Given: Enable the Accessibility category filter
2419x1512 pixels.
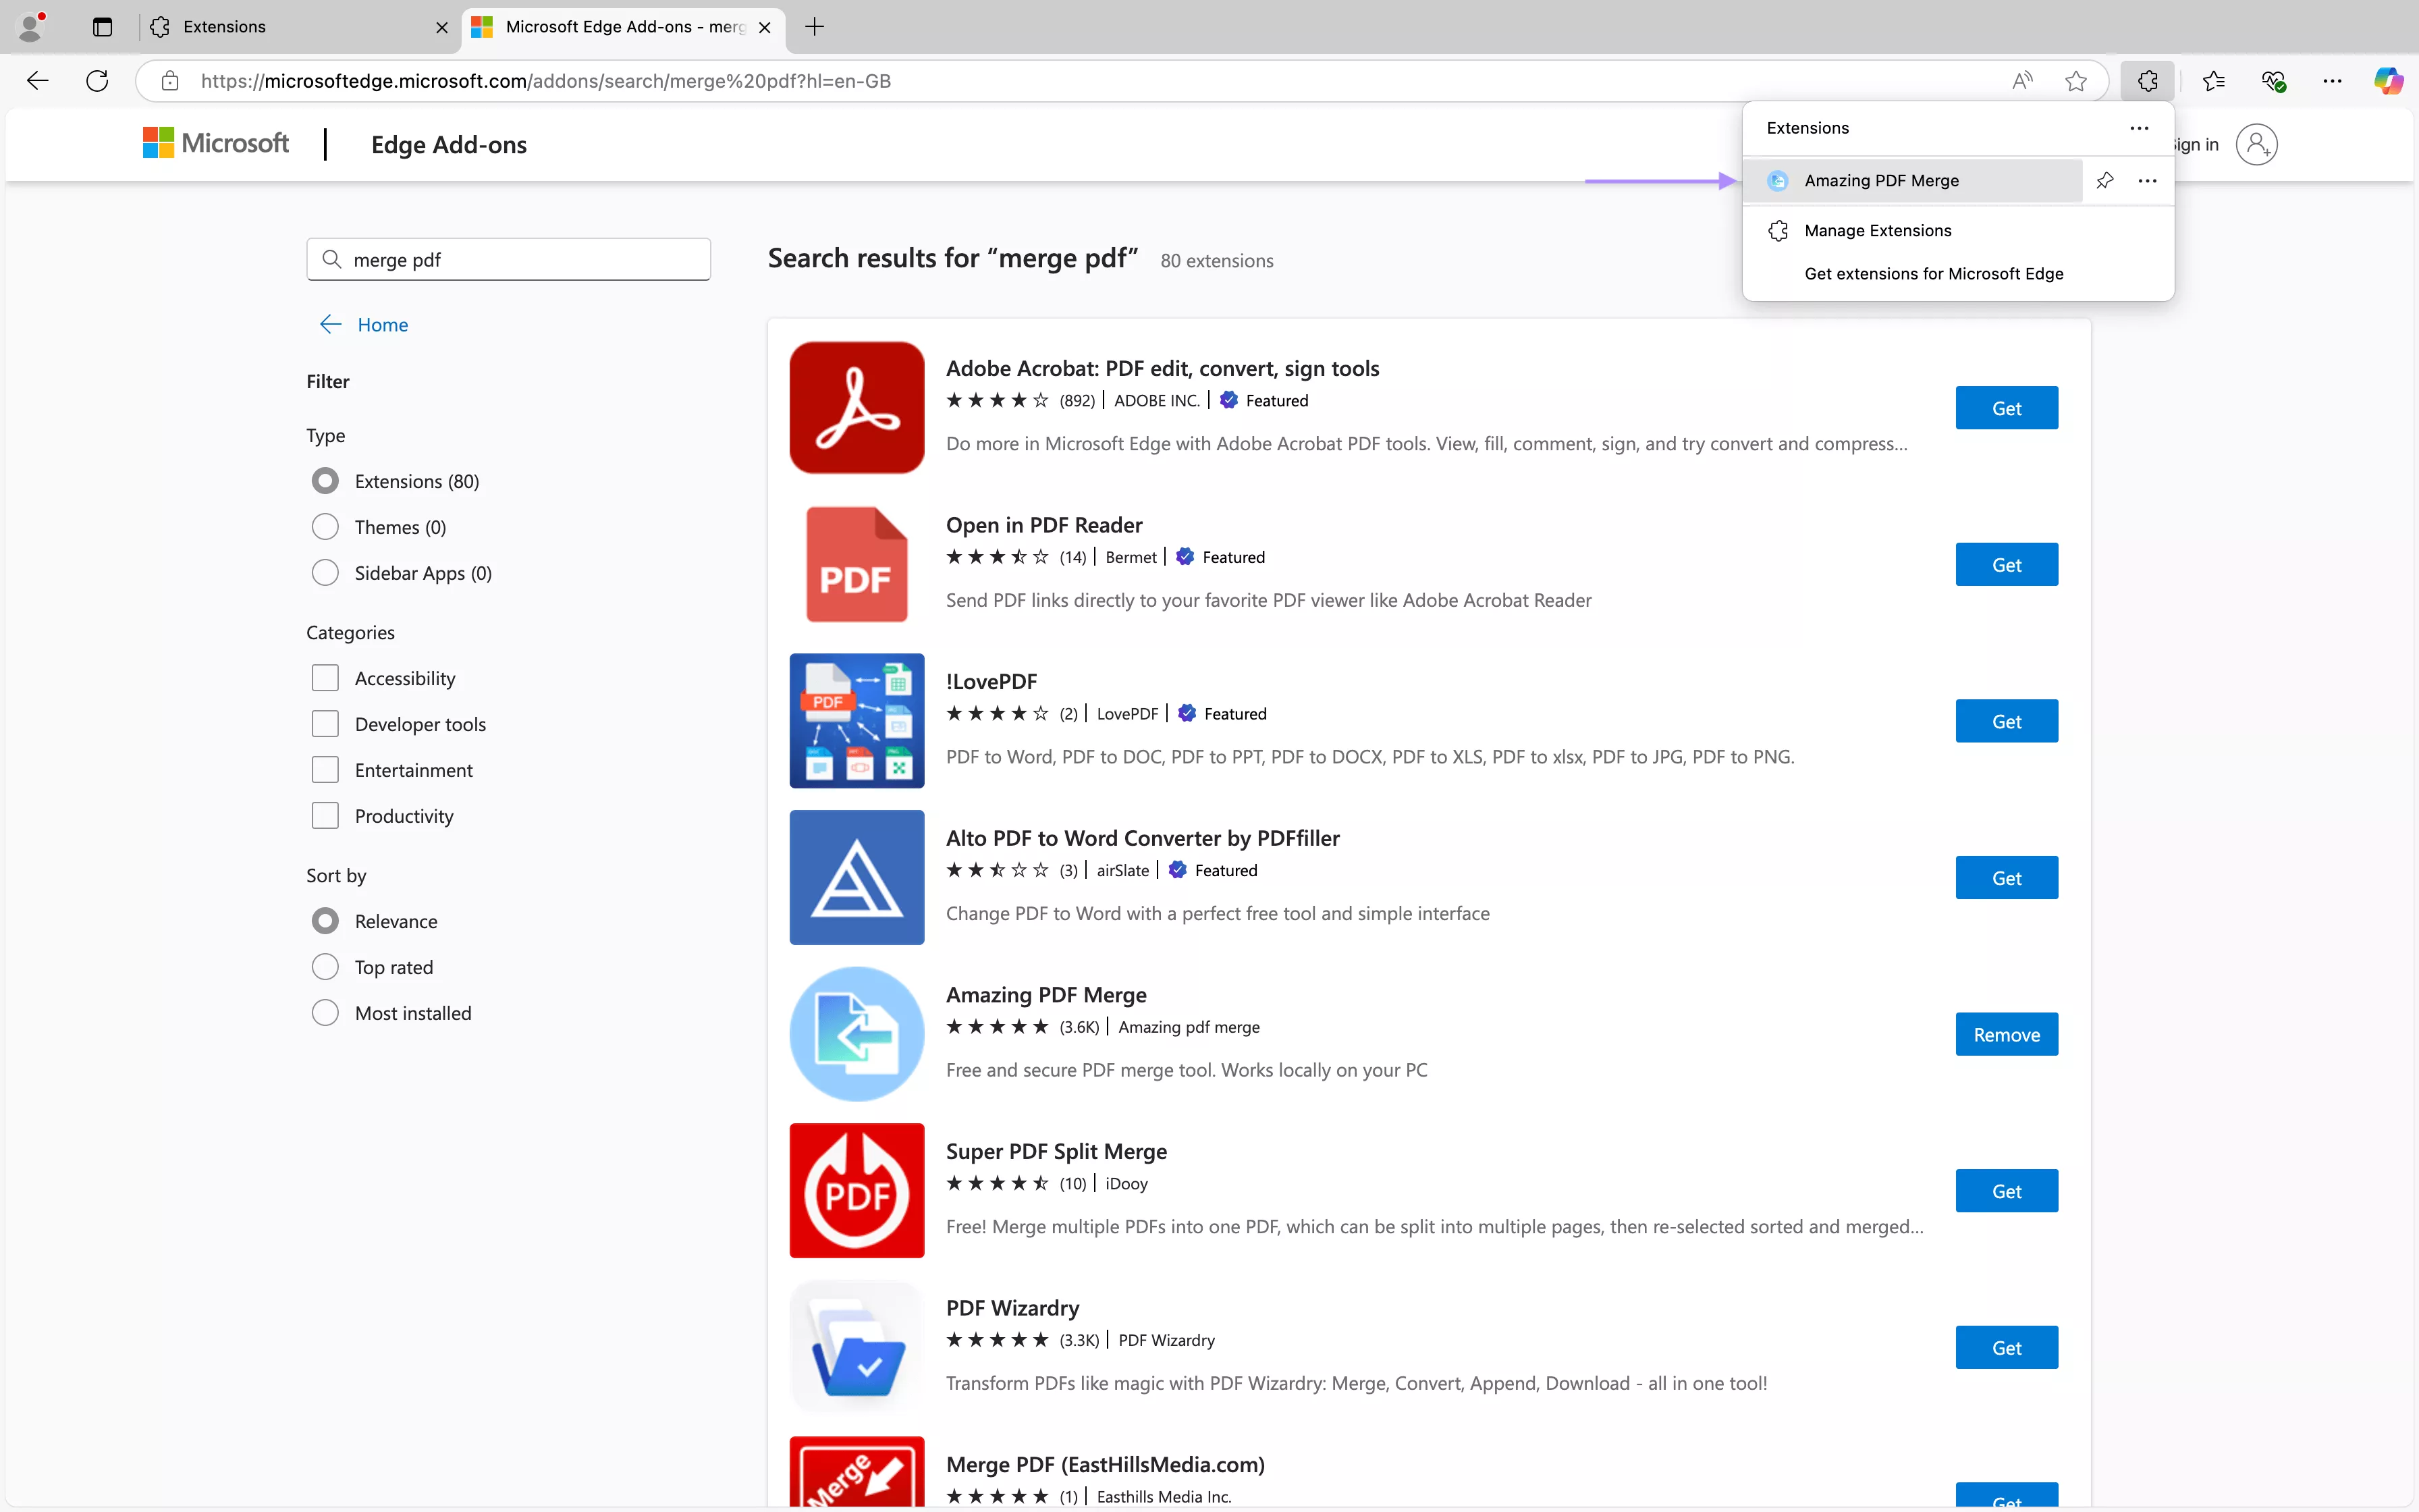Looking at the screenshot, I should 325,677.
